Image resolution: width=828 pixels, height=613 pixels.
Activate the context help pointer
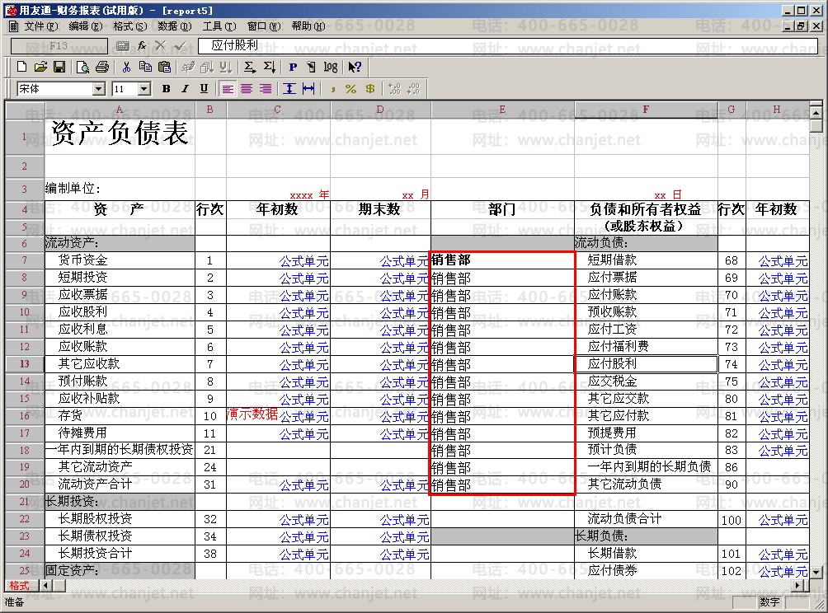[x=355, y=67]
